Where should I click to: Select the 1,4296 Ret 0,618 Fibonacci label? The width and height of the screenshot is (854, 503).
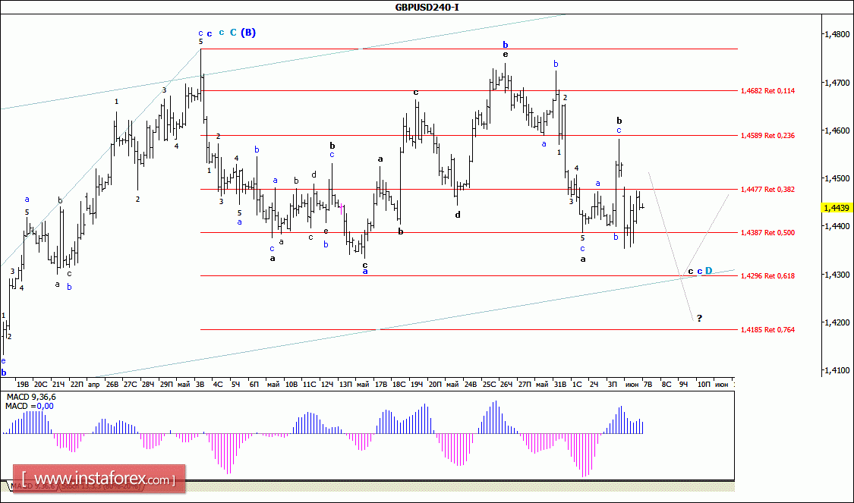(767, 276)
